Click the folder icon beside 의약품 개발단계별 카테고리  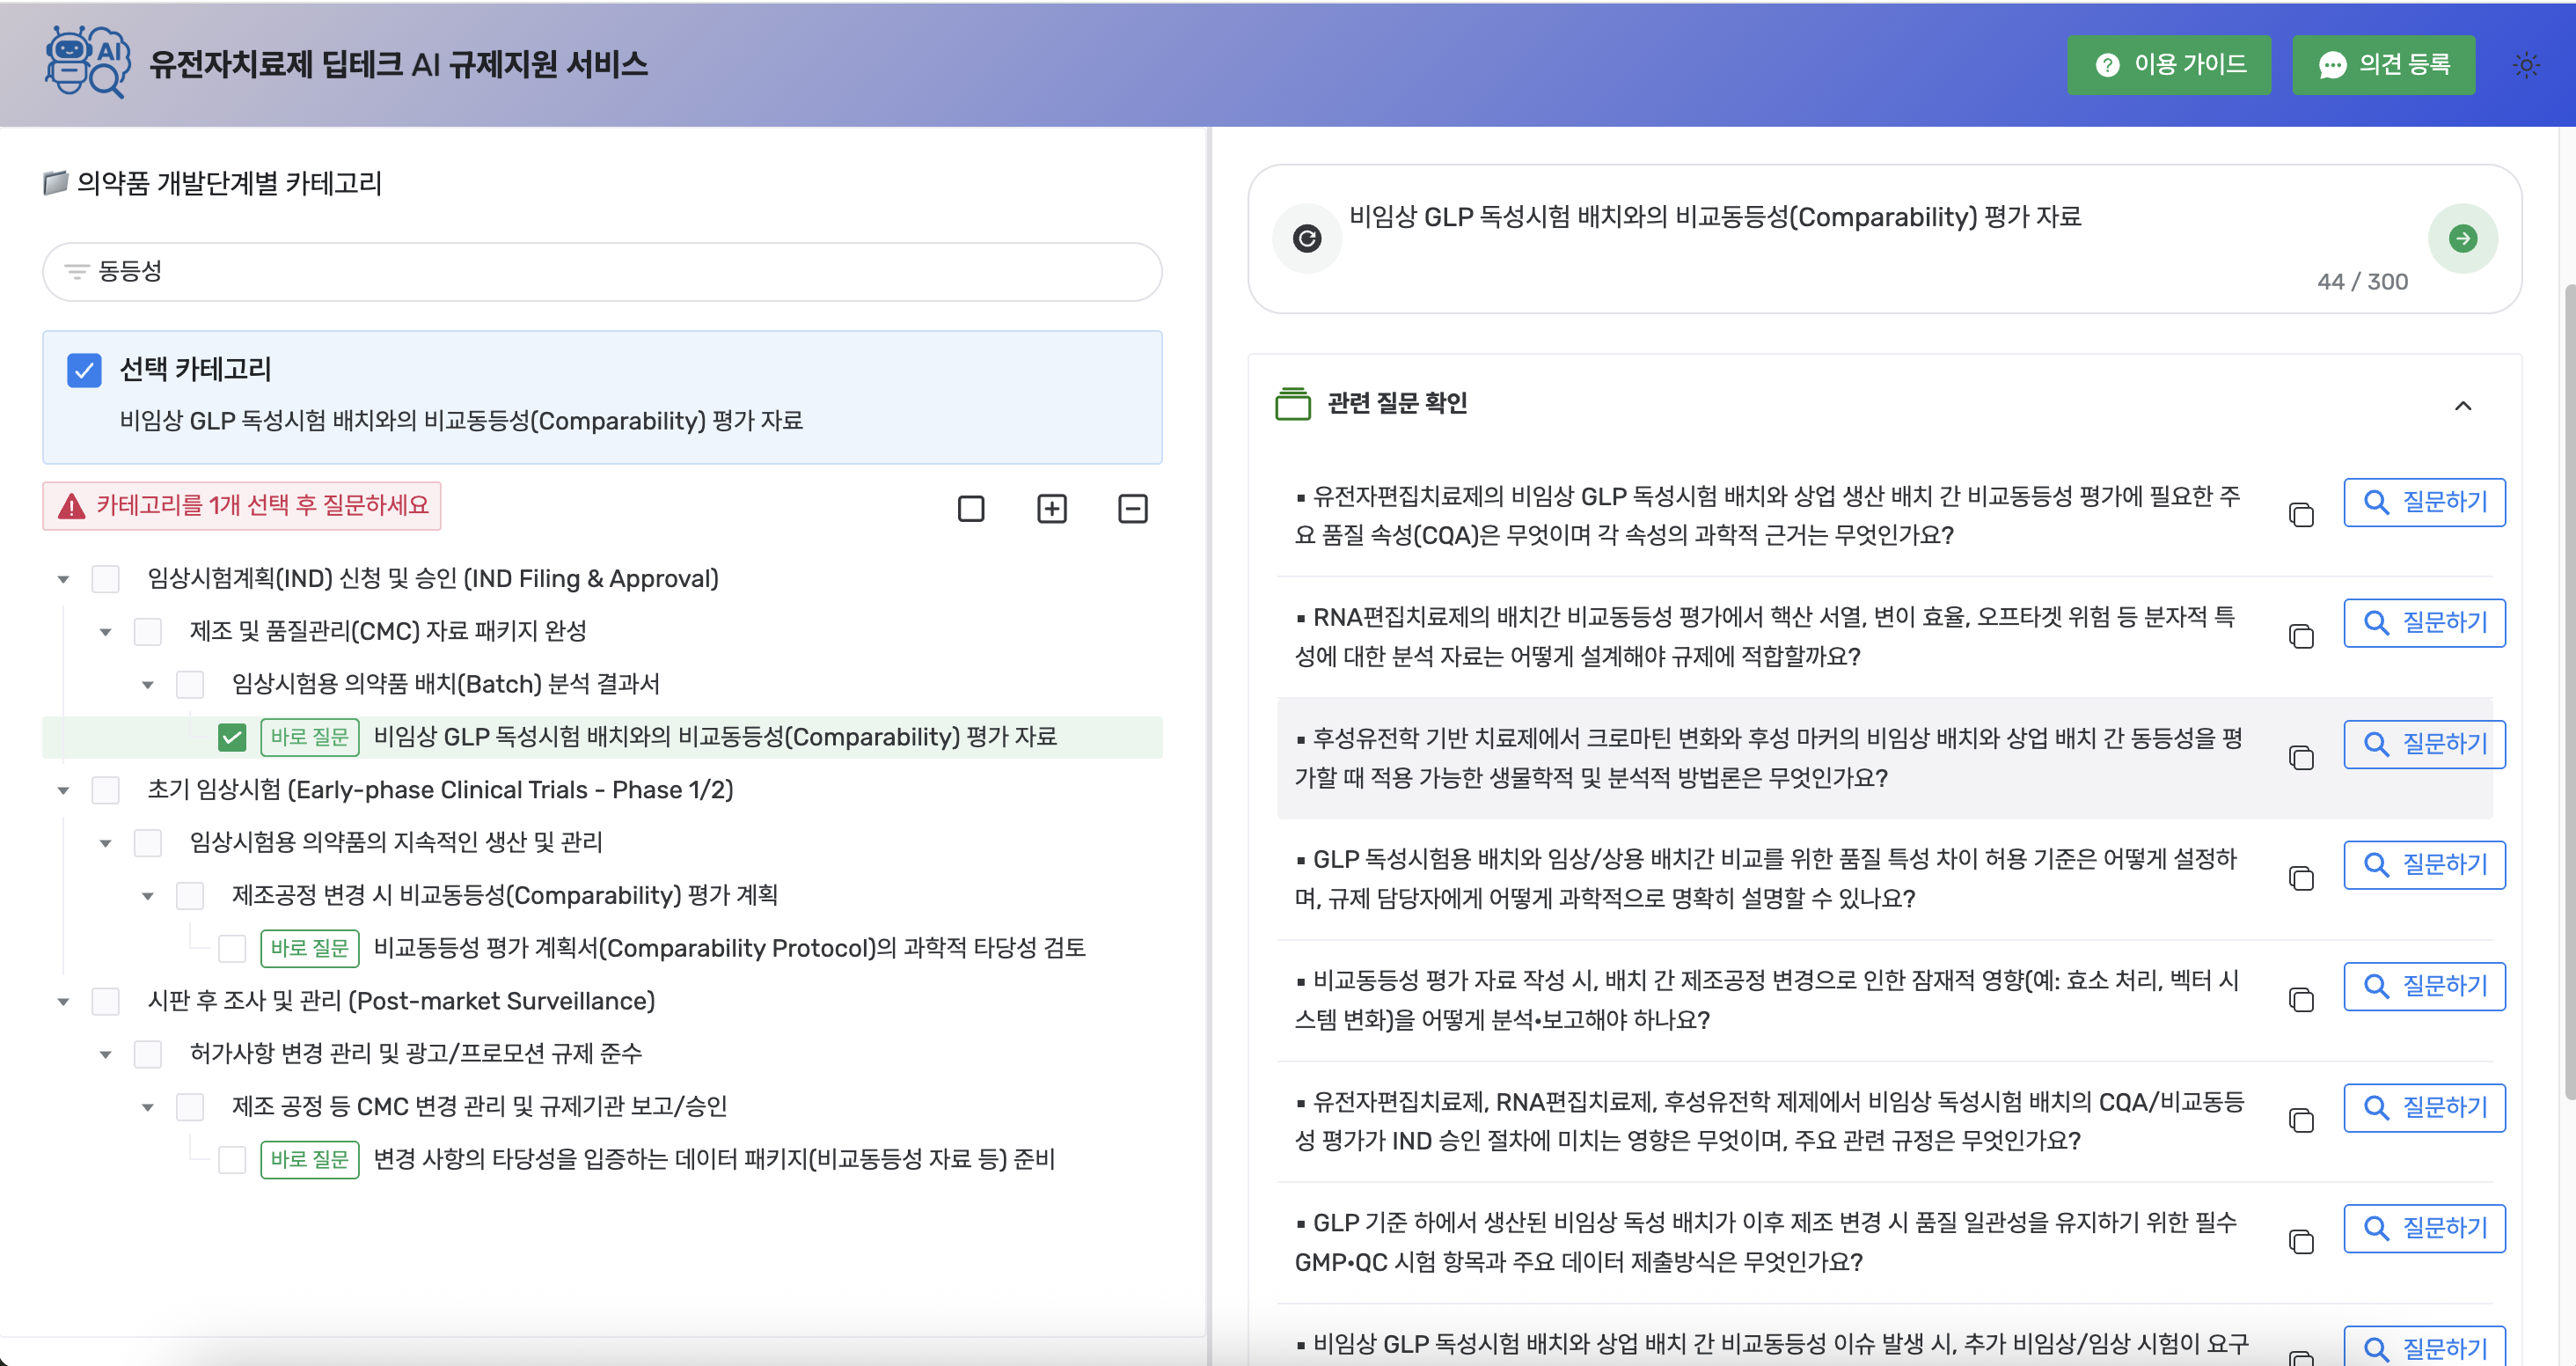click(56, 182)
